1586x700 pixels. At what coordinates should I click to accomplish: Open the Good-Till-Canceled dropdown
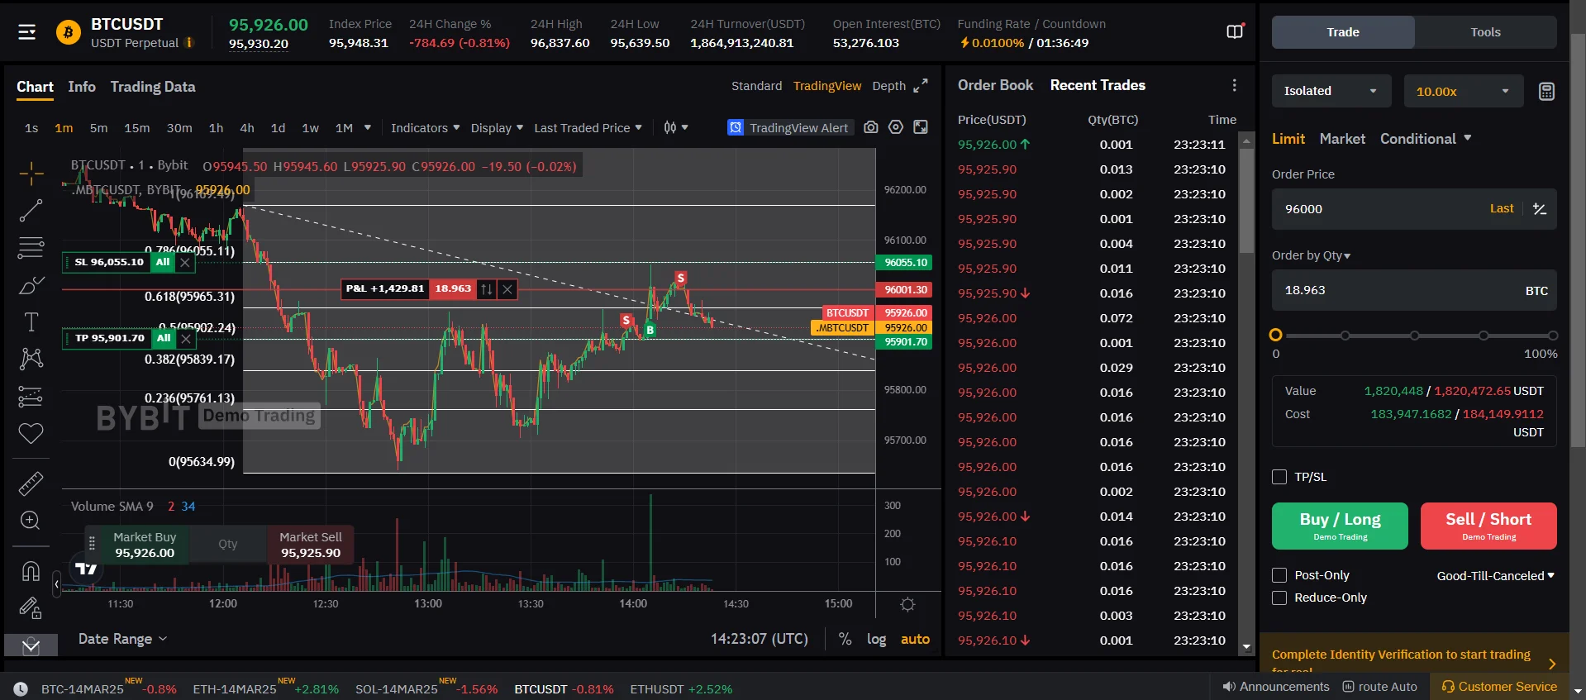click(x=1496, y=576)
